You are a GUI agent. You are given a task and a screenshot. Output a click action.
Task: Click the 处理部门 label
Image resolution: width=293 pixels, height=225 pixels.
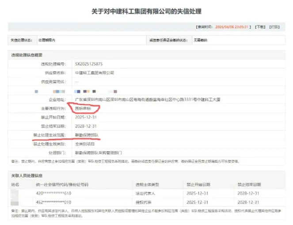point(57,153)
